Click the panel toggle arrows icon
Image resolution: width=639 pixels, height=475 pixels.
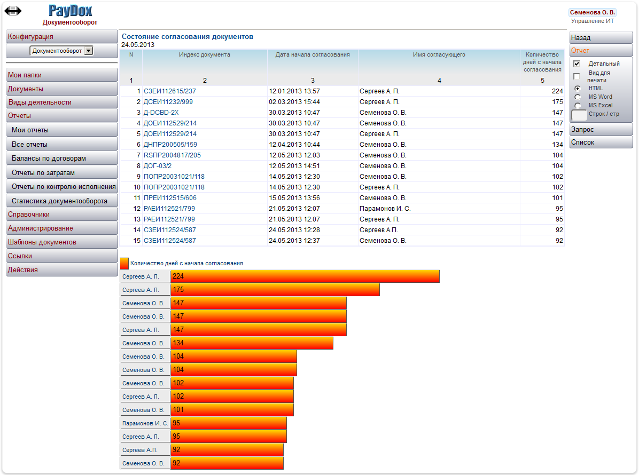click(x=13, y=11)
